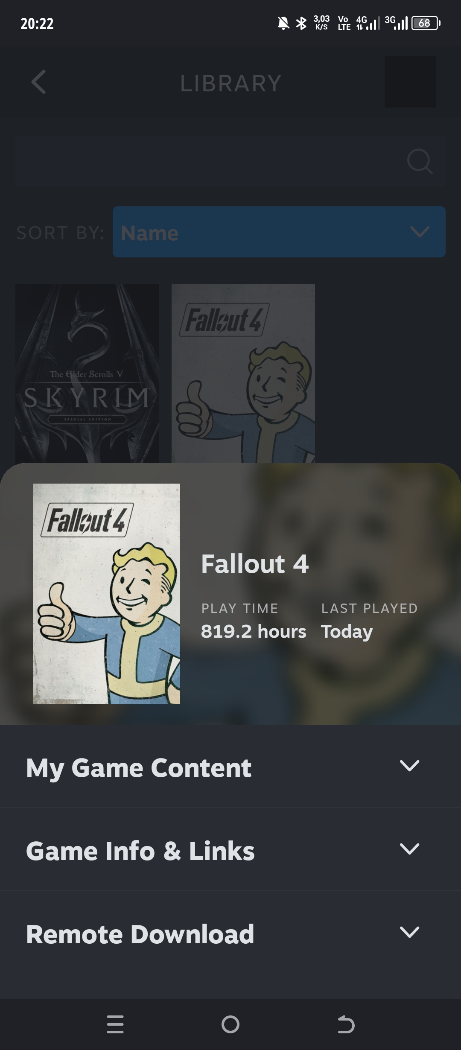Tap the Bluetooth status icon

coord(301,23)
